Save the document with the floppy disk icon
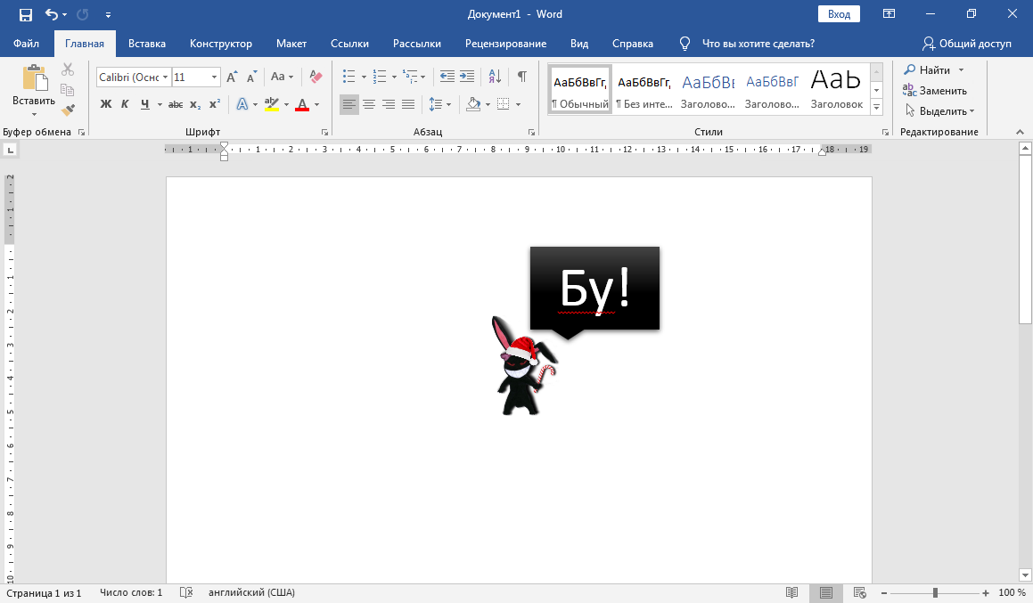This screenshot has width=1033, height=603. click(26, 14)
